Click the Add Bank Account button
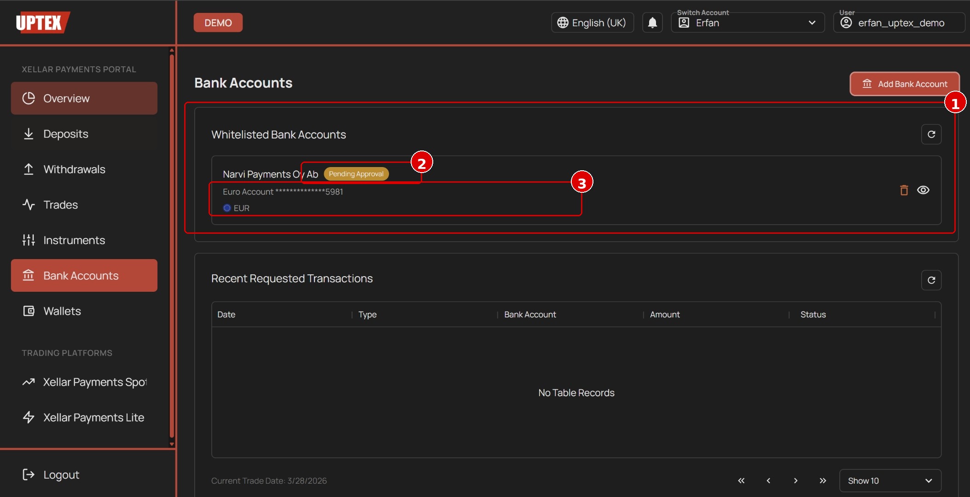This screenshot has height=497, width=970. (905, 84)
